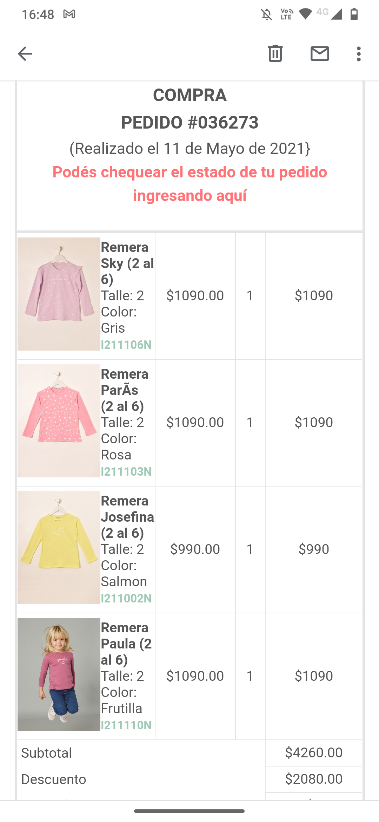The image size is (379, 822).
Task: Tap the Gmail notification icon in status bar
Action: click(69, 14)
